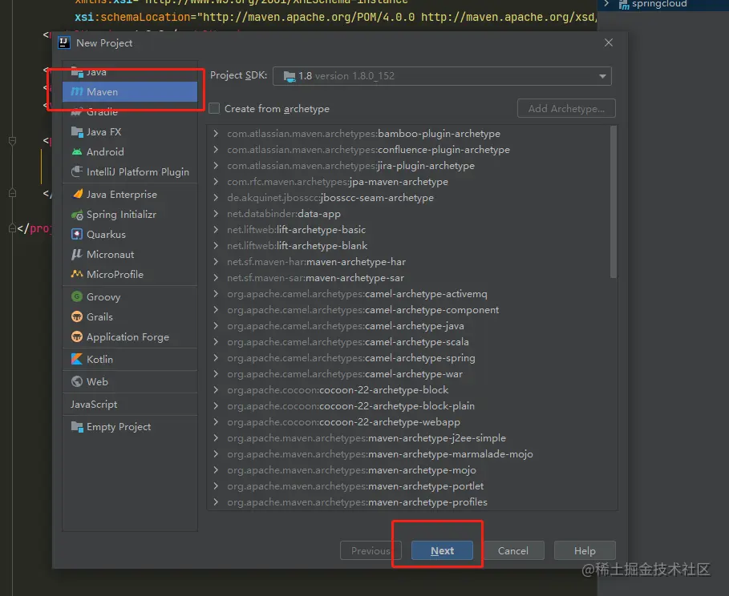Select Java Enterprise project type
This screenshot has height=596, width=729.
click(130, 194)
